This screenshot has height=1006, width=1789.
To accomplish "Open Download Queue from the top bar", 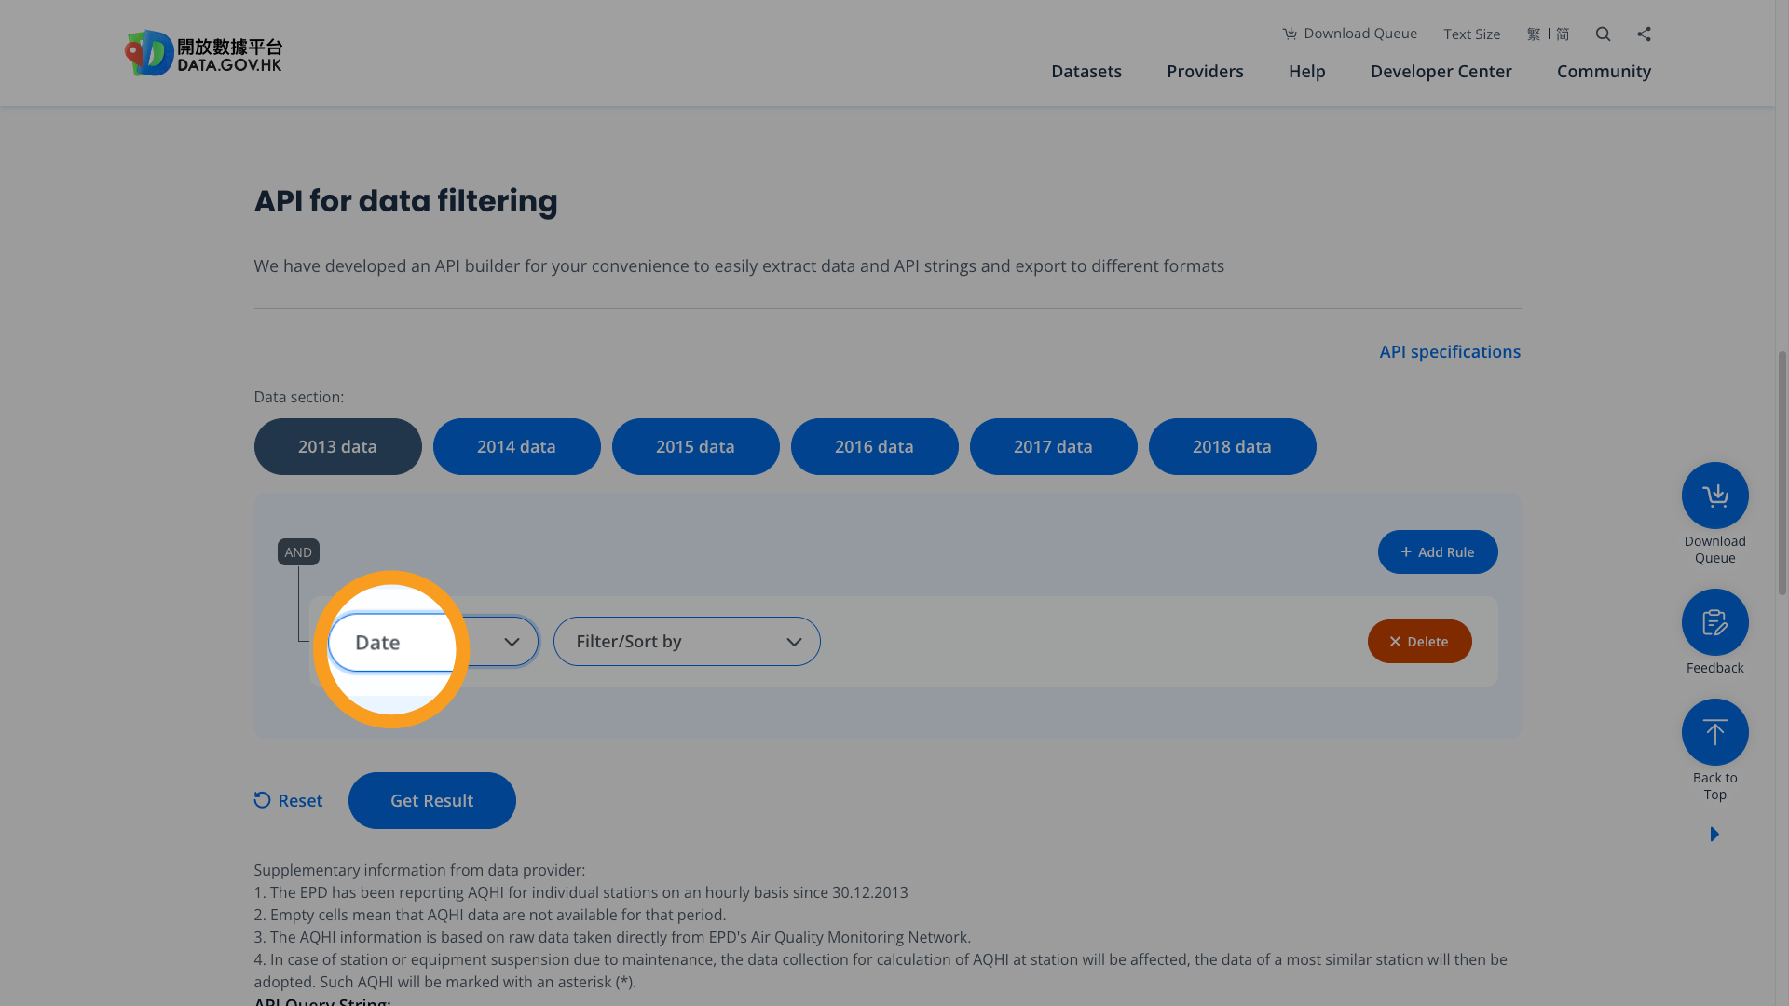I will [1349, 34].
